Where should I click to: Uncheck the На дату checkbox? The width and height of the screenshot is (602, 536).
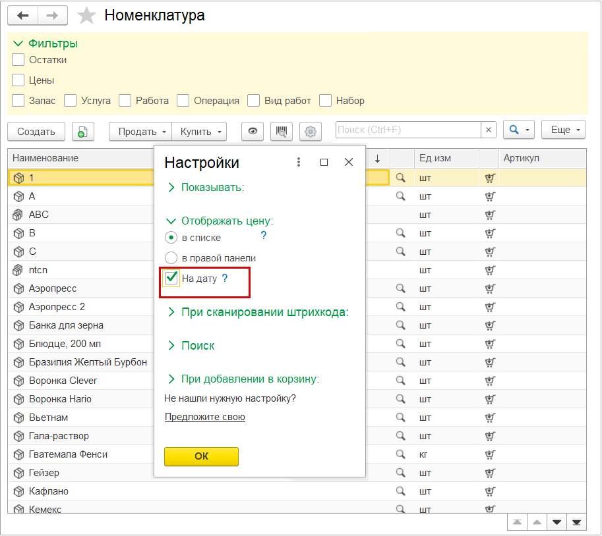[x=171, y=279]
